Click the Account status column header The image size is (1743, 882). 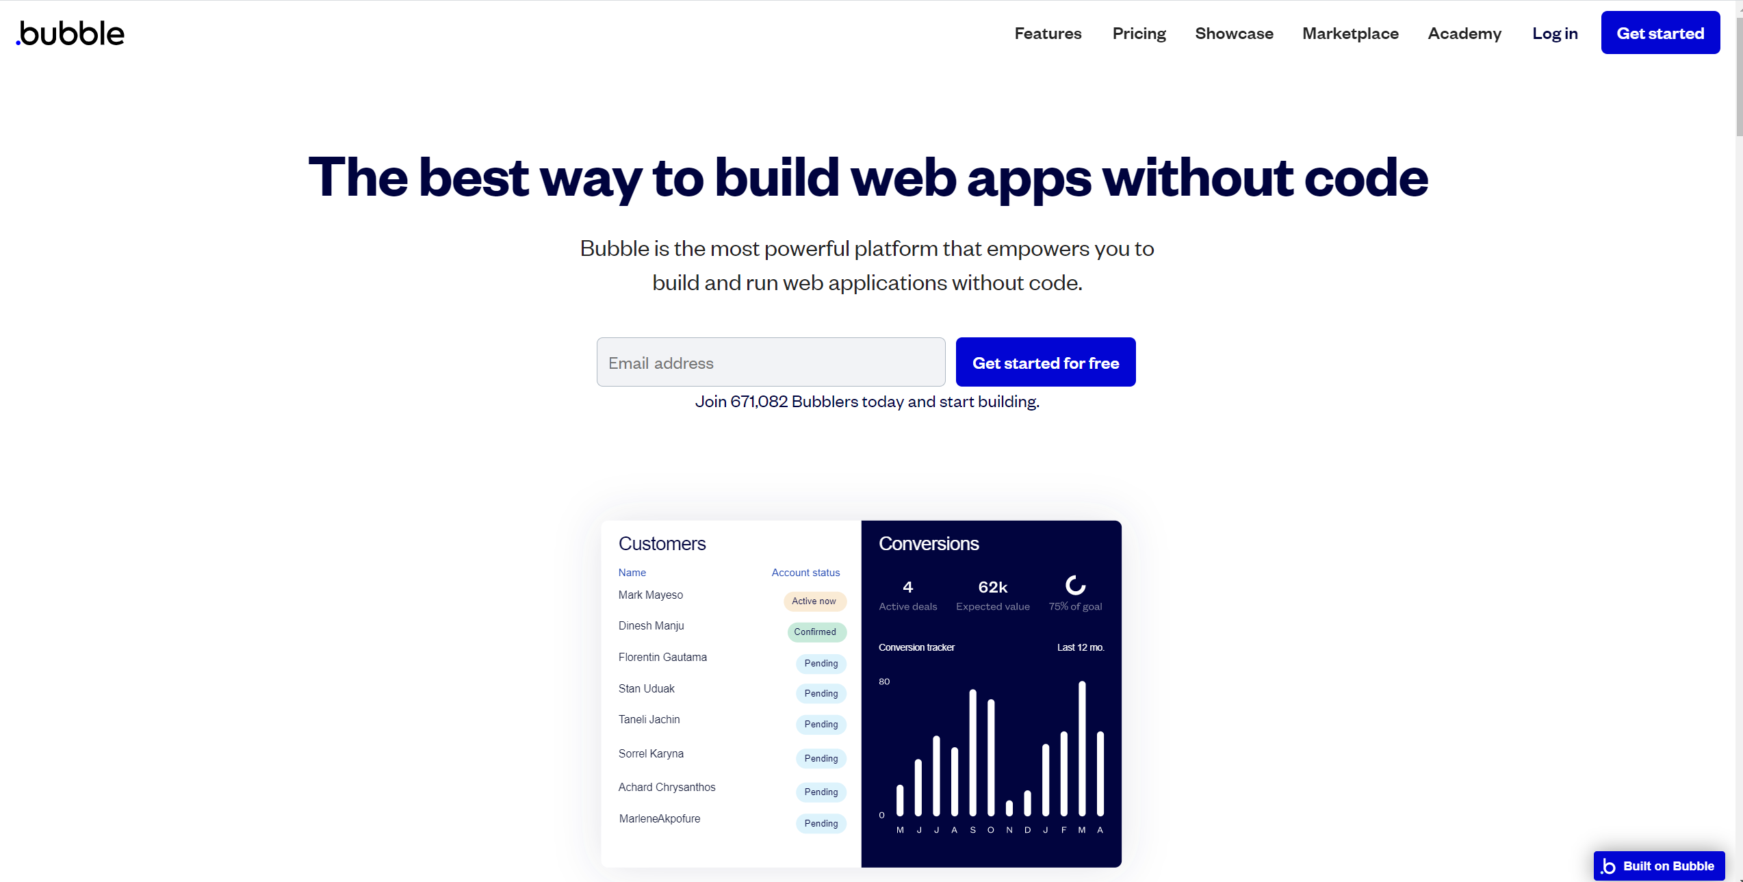tap(805, 572)
